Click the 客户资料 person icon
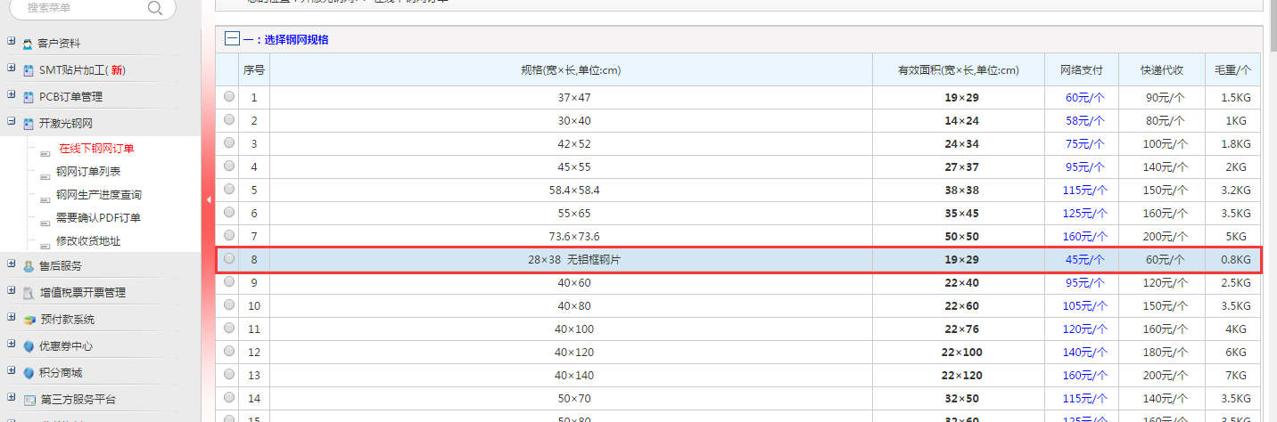Viewport: 1277px width, 422px height. tap(29, 44)
